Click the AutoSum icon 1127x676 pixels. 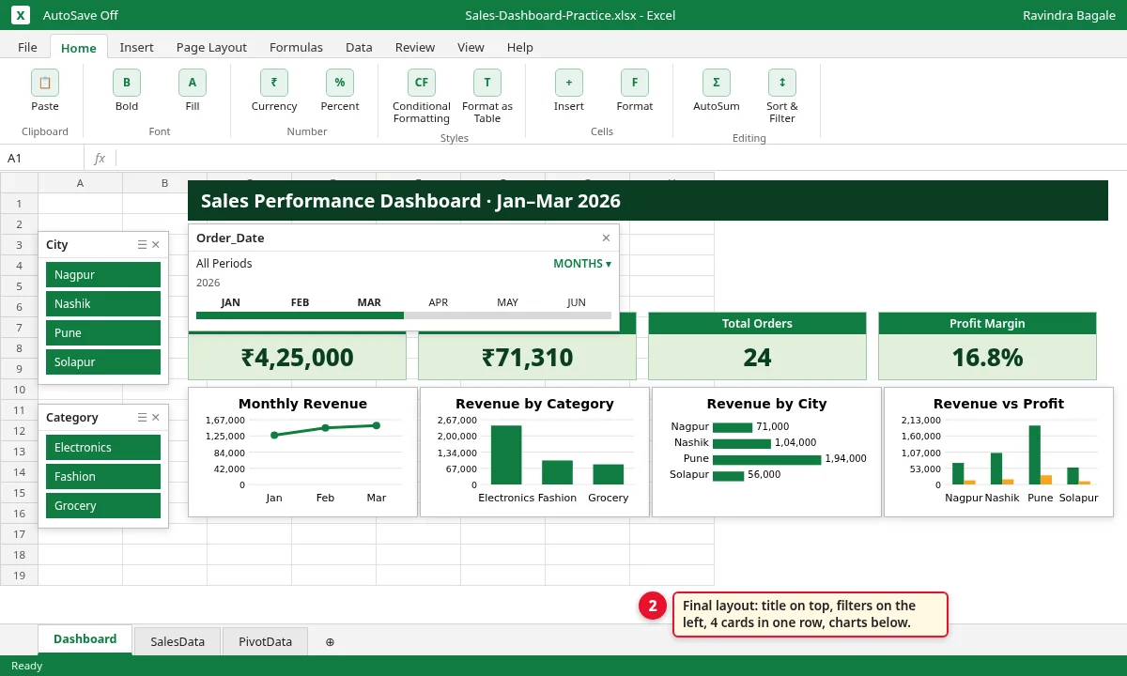[717, 83]
